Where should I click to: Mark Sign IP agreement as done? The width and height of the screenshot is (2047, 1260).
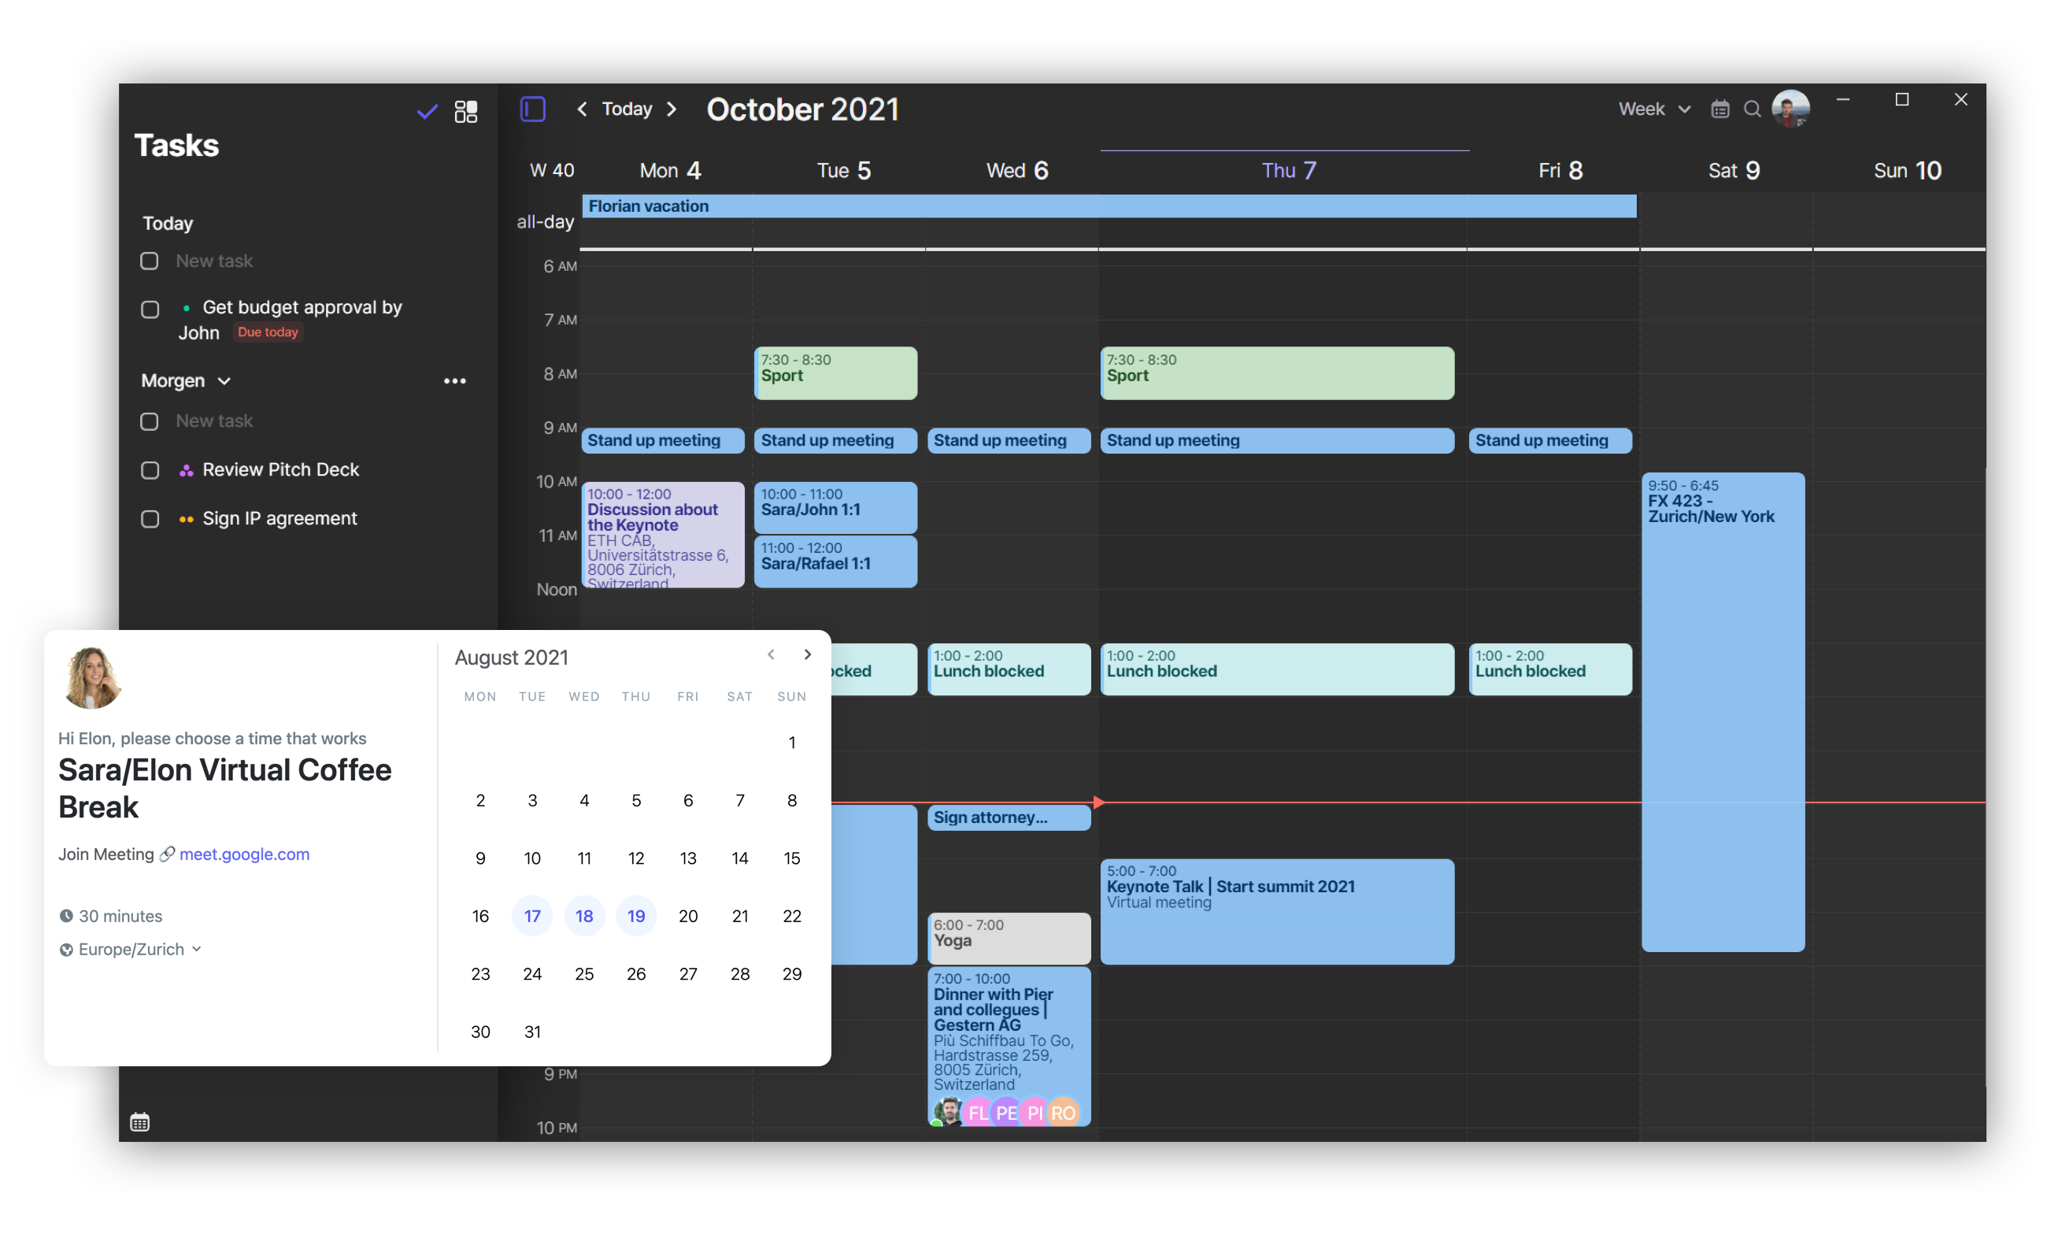point(150,518)
